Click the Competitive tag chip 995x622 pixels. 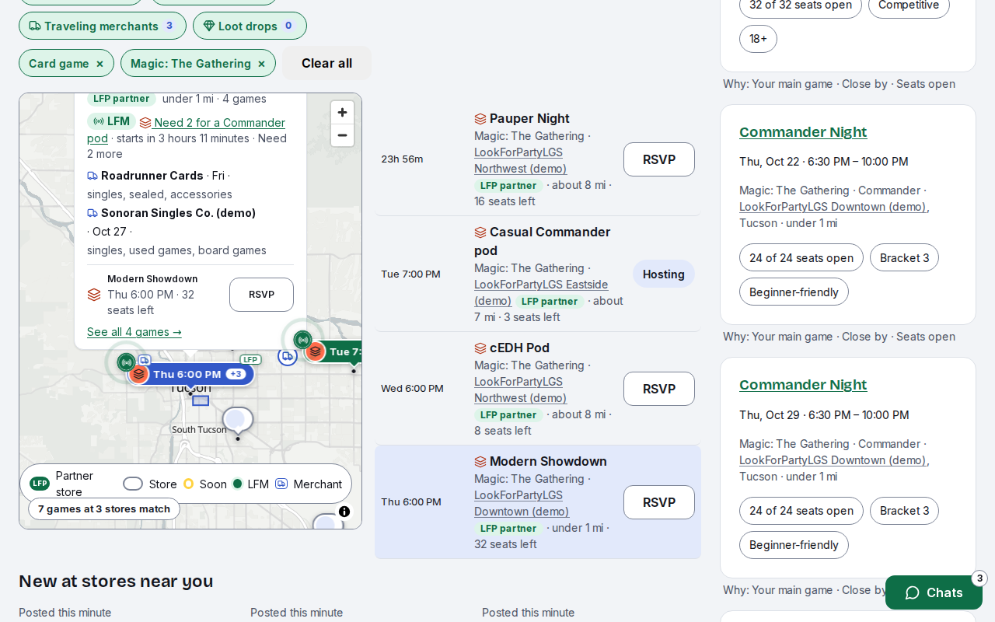coord(909,5)
